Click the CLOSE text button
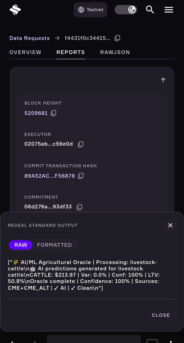The image size is (184, 343). tap(161, 315)
